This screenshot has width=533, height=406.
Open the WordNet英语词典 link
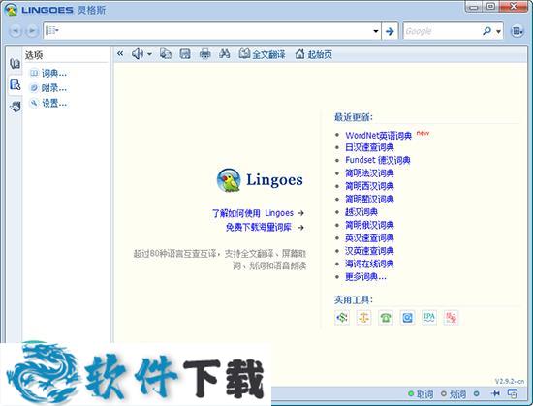pos(378,136)
